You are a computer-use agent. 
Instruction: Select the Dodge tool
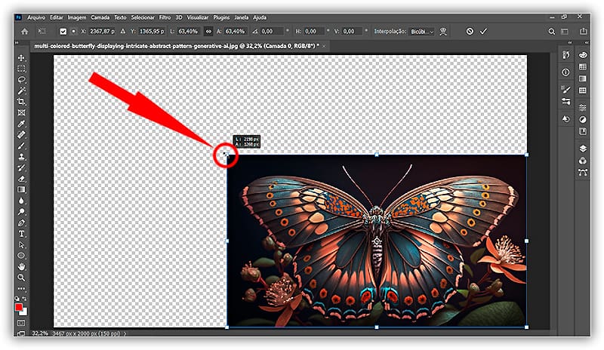click(22, 212)
